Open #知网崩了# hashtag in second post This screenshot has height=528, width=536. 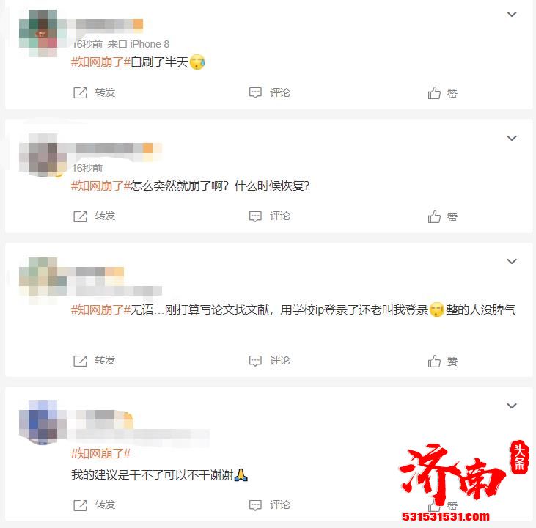101,186
